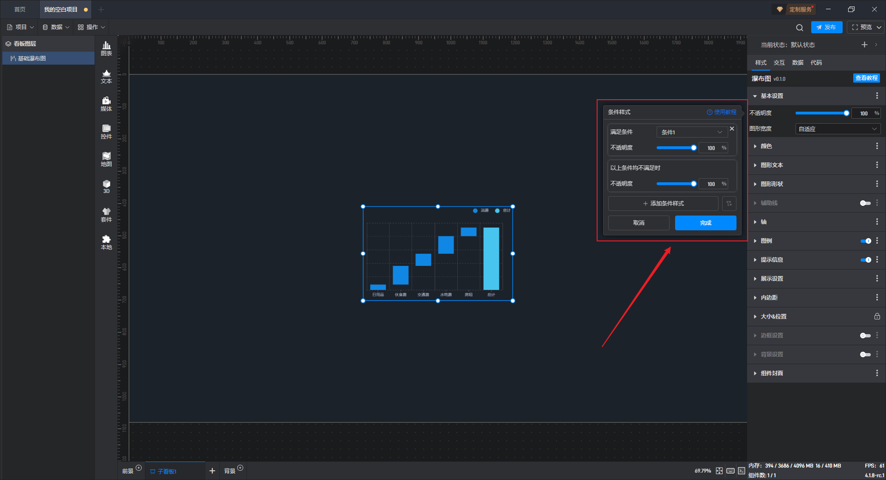The image size is (886, 480).
Task: Open the 套件 kit components panel
Action: pos(106,215)
